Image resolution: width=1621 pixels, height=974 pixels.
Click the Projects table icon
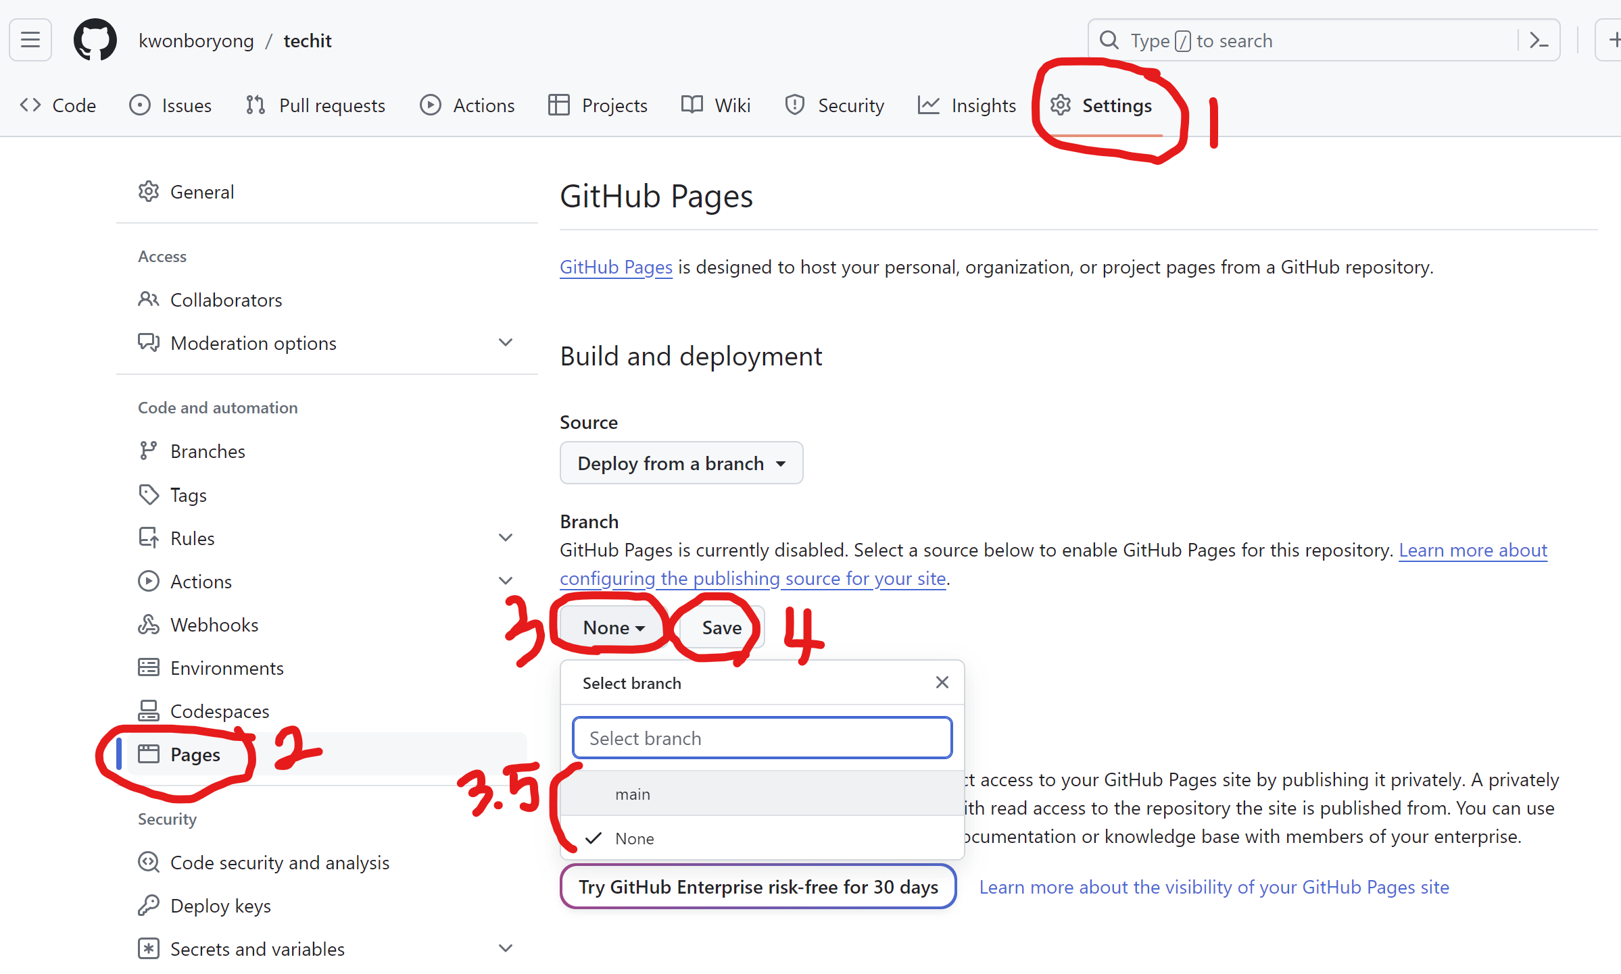pyautogui.click(x=559, y=105)
